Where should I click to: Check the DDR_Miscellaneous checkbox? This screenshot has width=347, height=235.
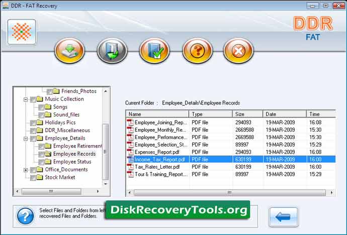[33, 131]
